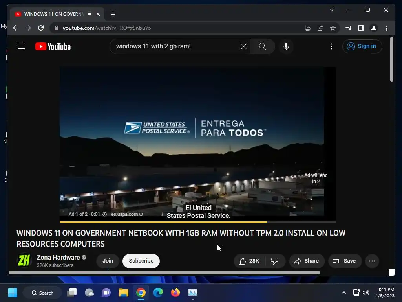Join the Zona Hardware channel
The width and height of the screenshot is (402, 302).
pos(108,261)
